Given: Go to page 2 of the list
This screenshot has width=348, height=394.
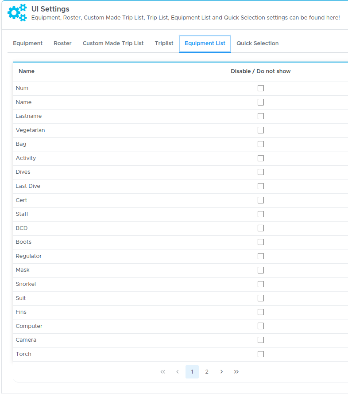Looking at the screenshot, I should pos(207,372).
